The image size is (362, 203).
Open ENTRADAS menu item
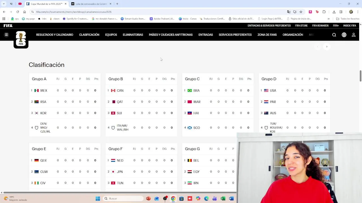pyautogui.click(x=206, y=35)
